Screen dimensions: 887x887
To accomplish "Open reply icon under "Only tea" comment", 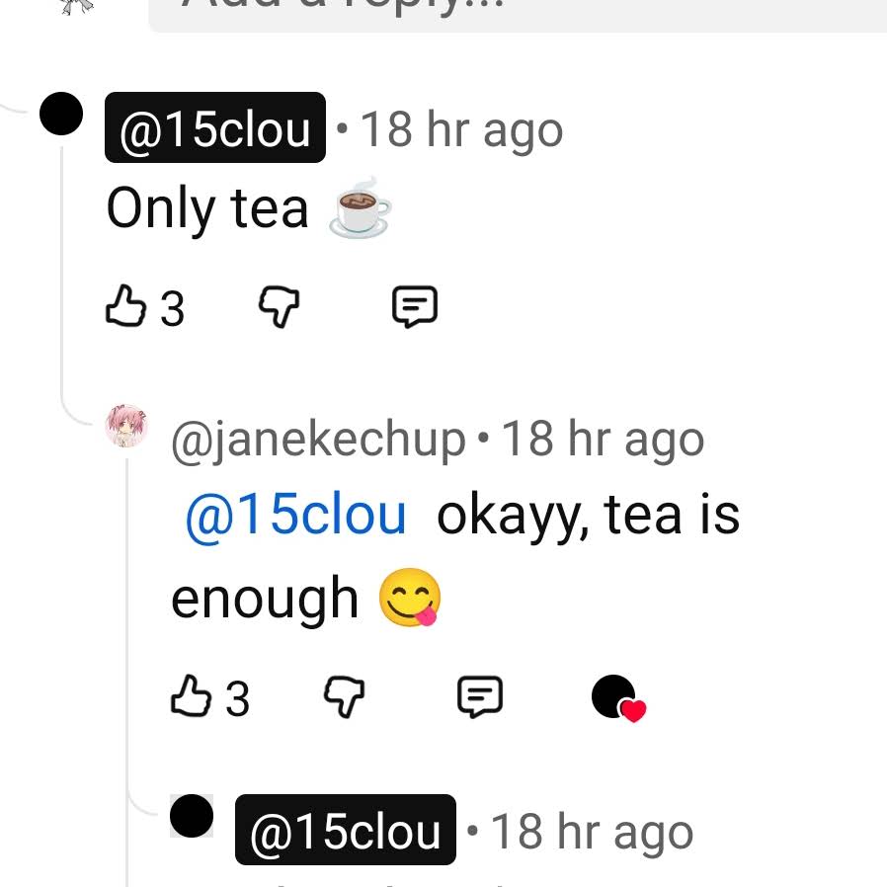I will click(415, 306).
